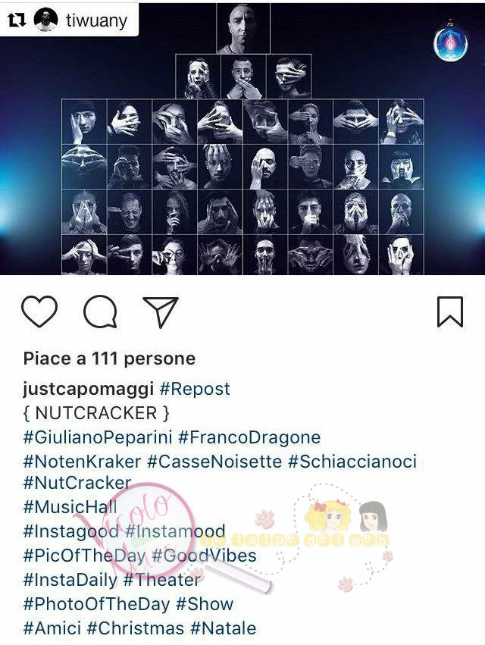Select the #NotenKraker hashtag
This screenshot has height=645, width=485.
coord(83,462)
